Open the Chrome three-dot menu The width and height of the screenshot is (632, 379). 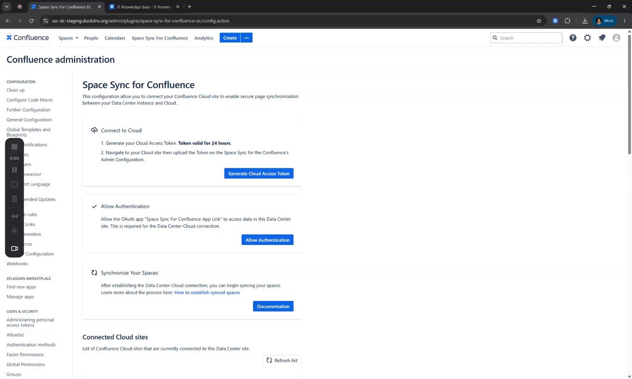625,21
